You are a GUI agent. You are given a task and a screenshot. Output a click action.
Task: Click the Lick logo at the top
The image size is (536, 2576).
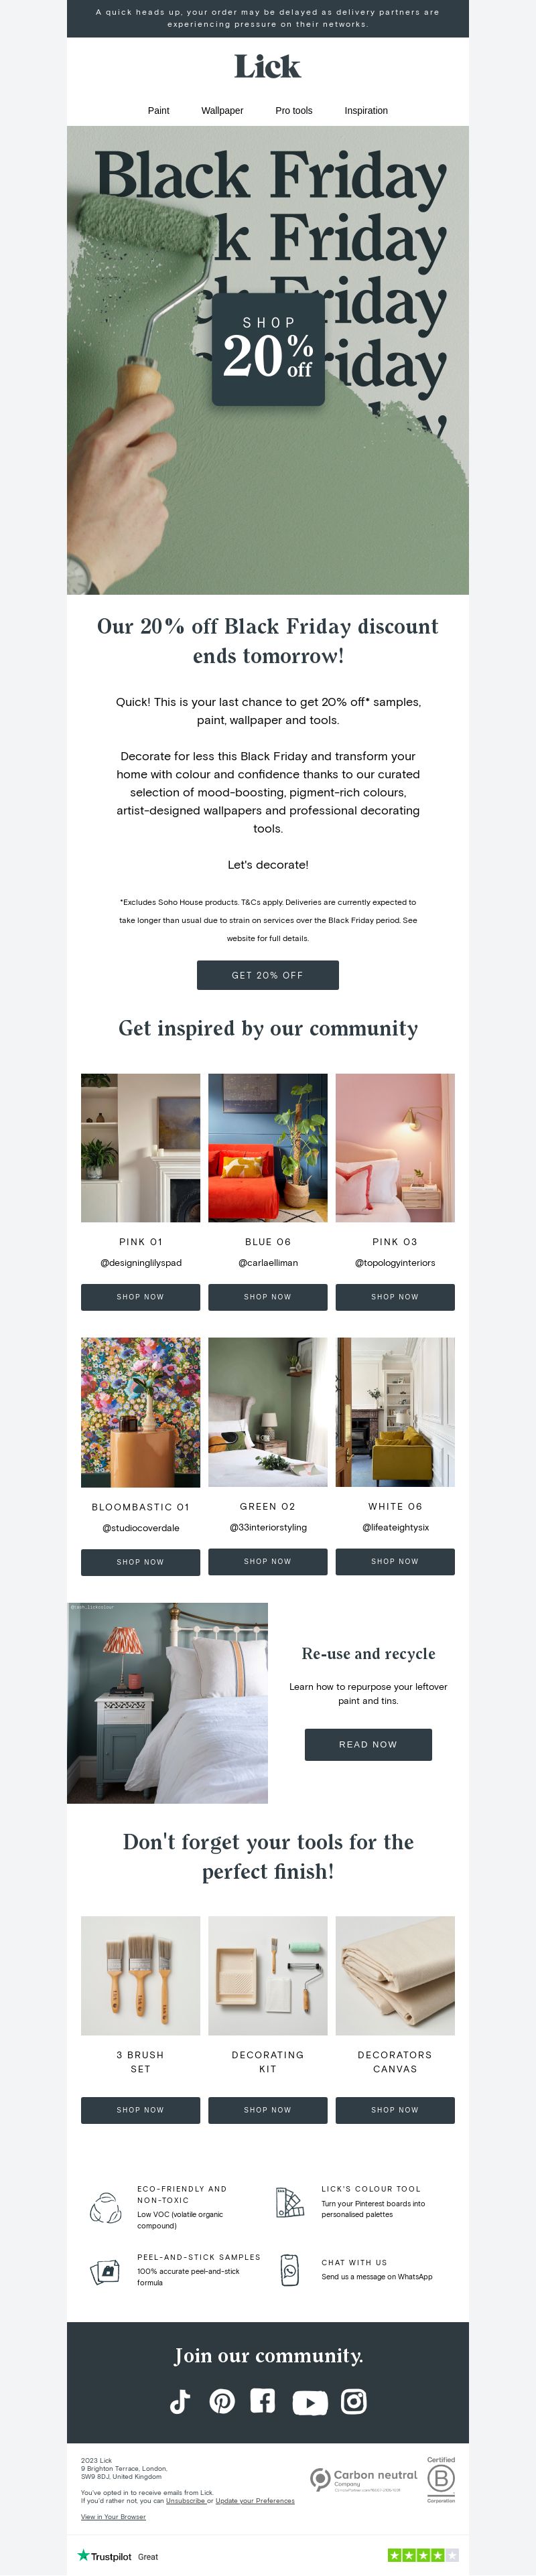pyautogui.click(x=267, y=67)
